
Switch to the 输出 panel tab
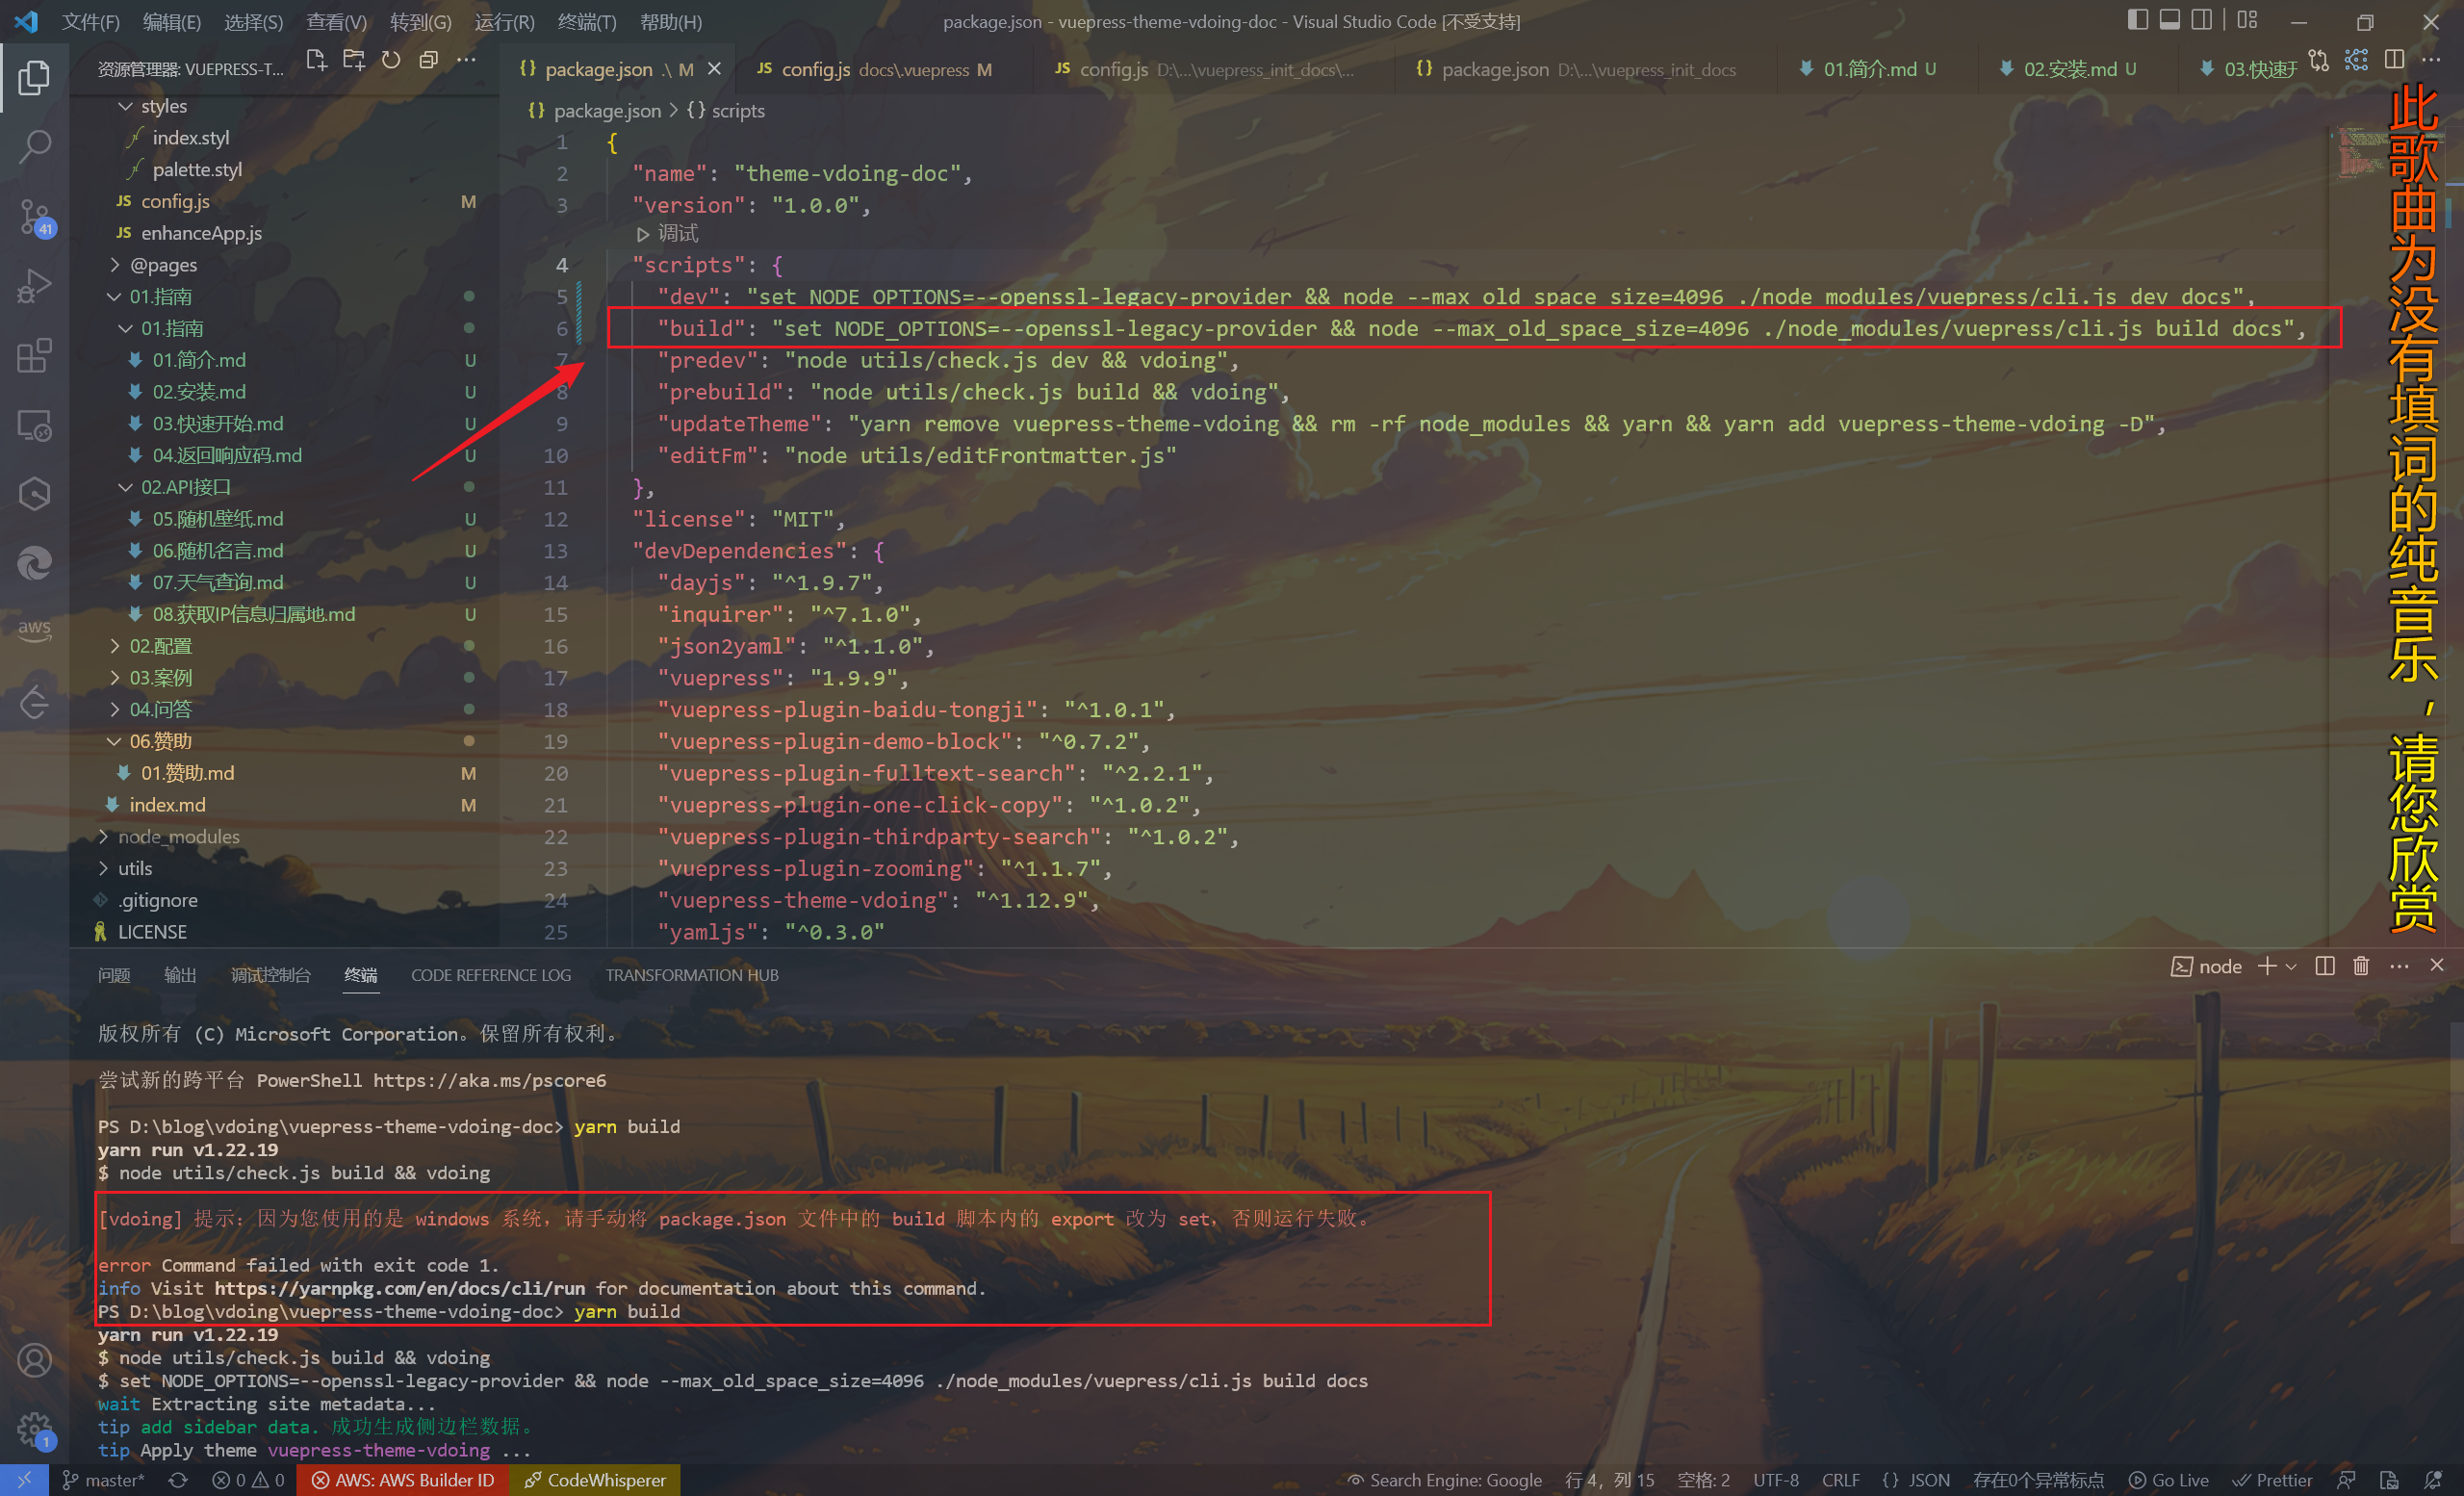tap(180, 975)
